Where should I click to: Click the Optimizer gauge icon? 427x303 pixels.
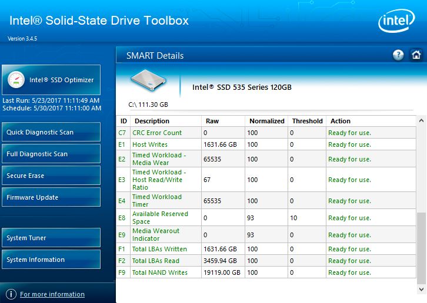[x=17, y=80]
